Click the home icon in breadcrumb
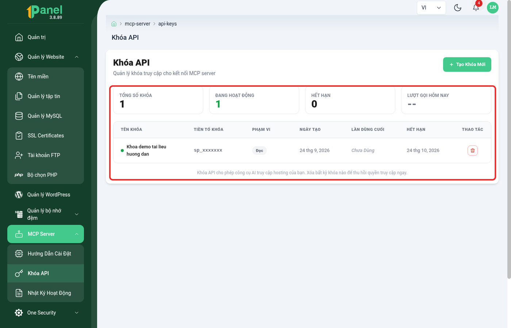The height and width of the screenshot is (328, 511). click(x=114, y=24)
